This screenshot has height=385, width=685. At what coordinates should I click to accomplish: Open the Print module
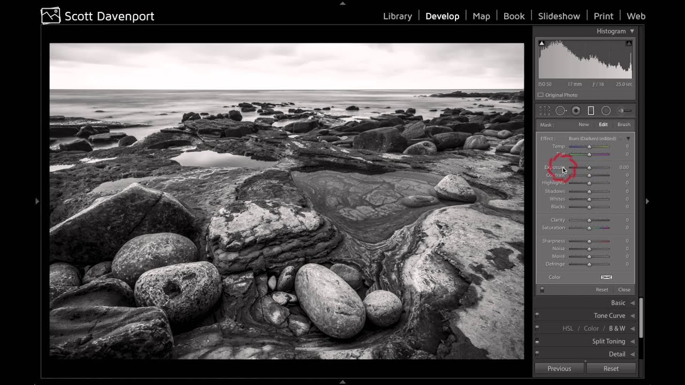tap(603, 16)
